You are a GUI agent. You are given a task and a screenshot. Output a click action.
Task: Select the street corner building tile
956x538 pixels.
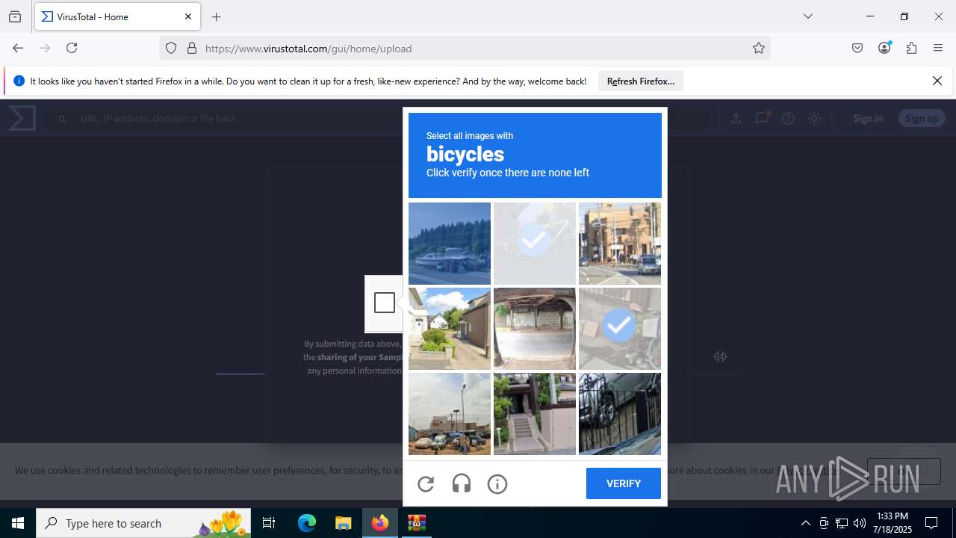coord(620,244)
